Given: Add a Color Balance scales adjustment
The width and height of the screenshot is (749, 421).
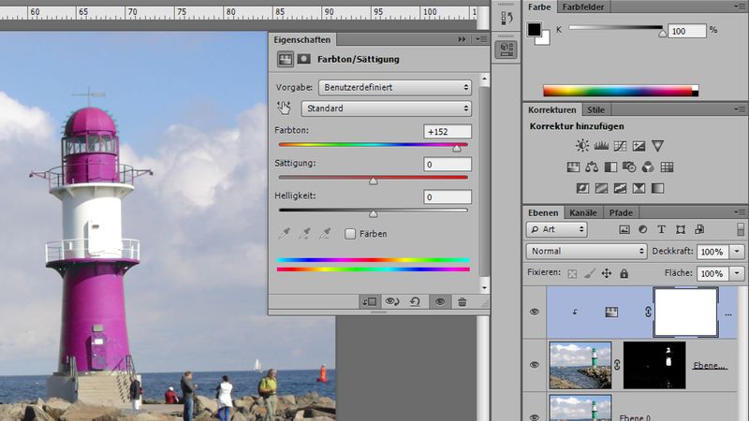Looking at the screenshot, I should 592,167.
